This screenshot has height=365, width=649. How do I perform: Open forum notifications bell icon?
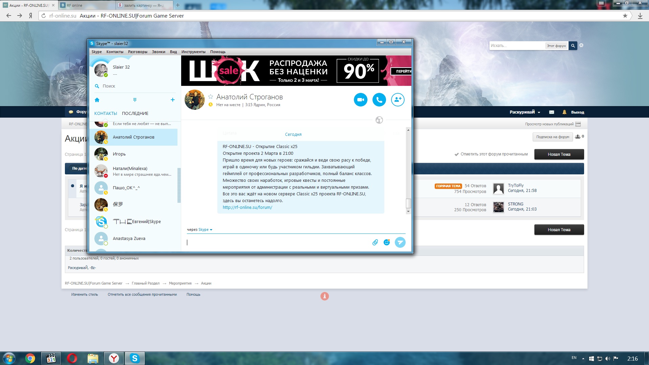click(x=564, y=112)
